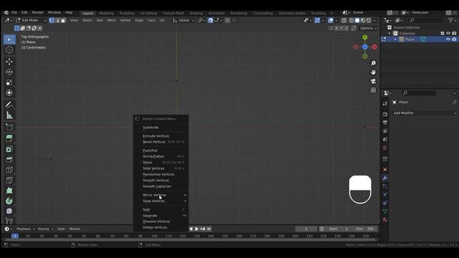Select the Measure ruler tool
459x258 pixels.
coord(9,115)
